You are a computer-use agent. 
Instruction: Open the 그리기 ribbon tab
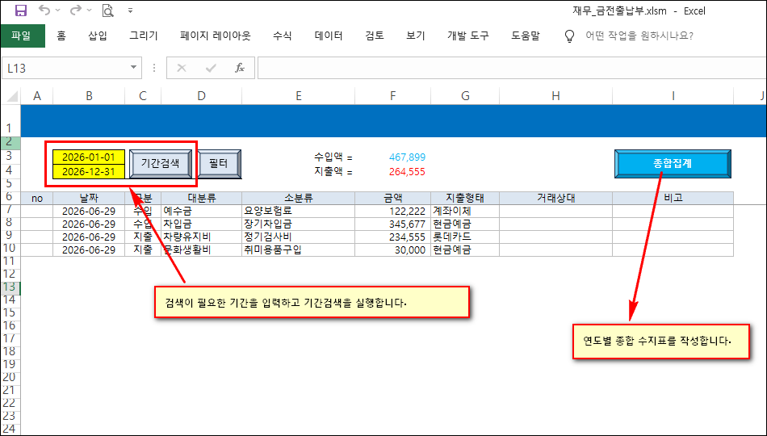(144, 36)
